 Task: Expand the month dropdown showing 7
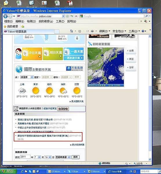pos(37,157)
